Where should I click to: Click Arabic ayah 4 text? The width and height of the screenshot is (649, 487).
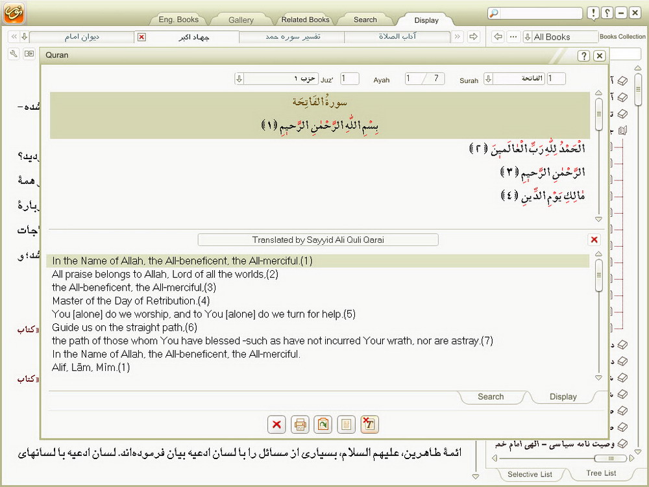[x=543, y=195]
